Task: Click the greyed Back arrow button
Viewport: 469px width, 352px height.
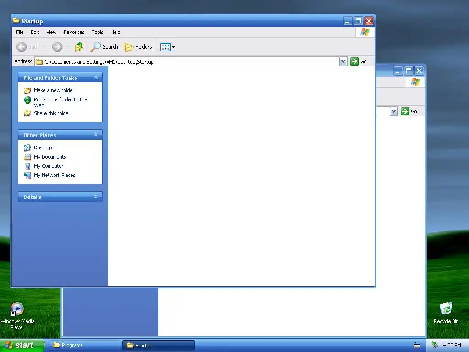Action: coord(22,47)
